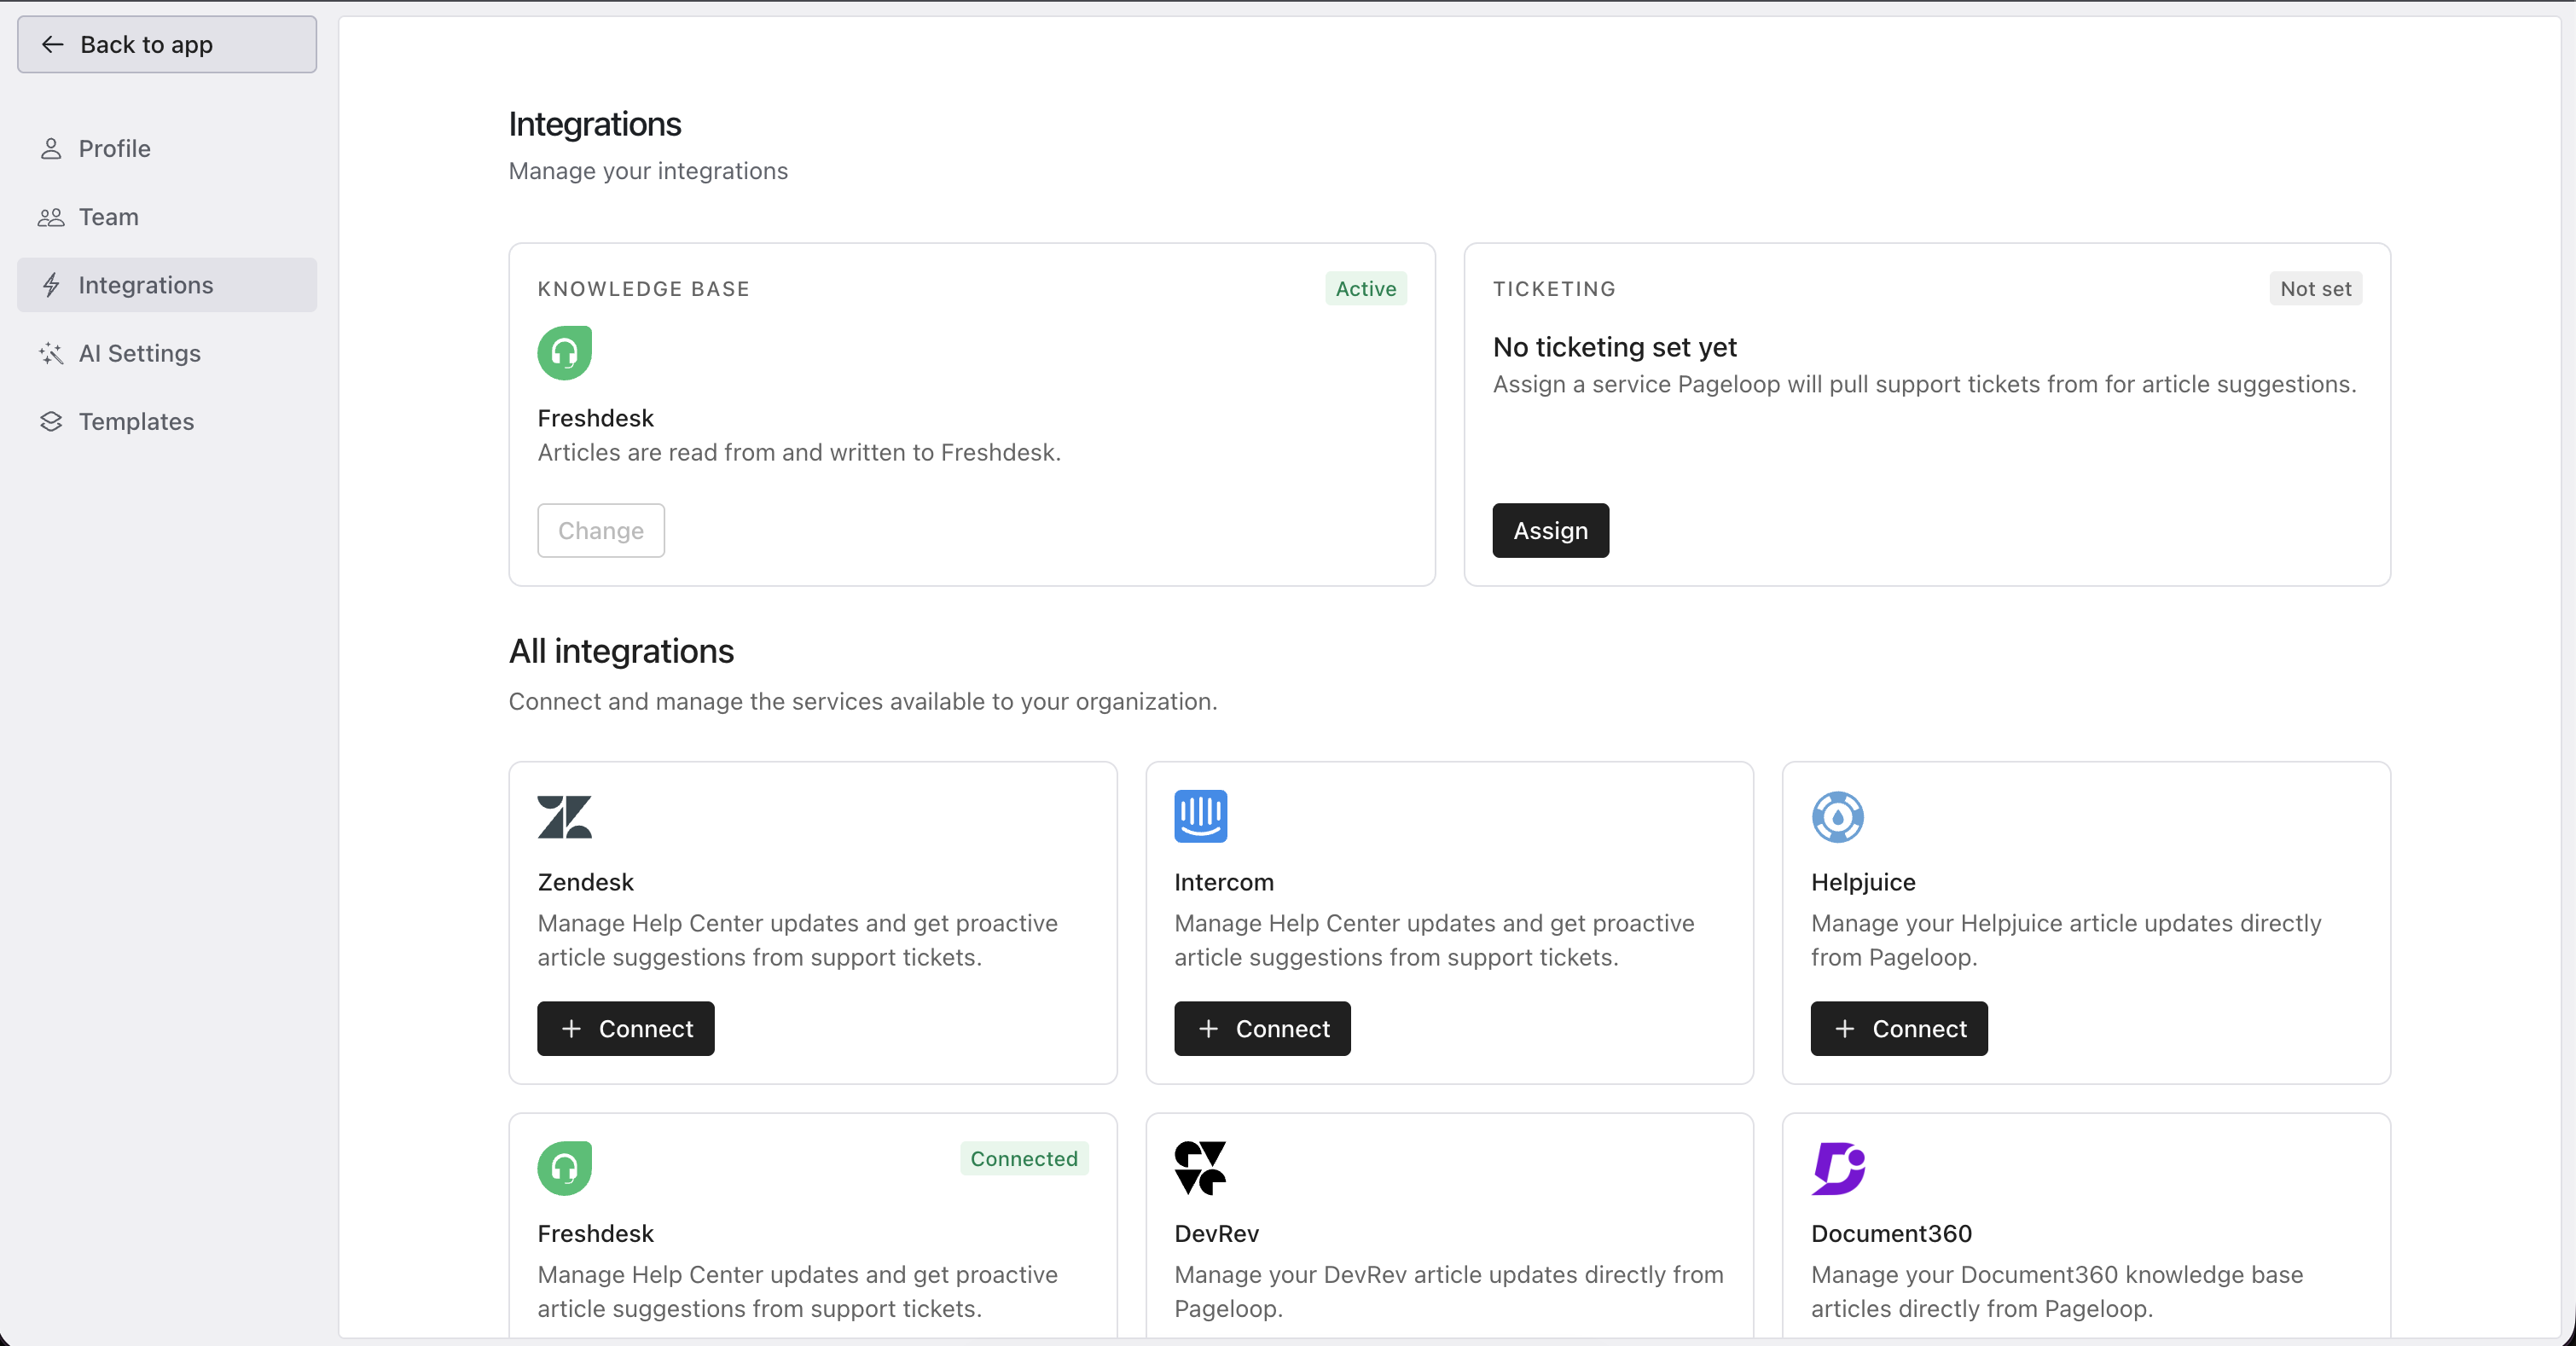Viewport: 2576px width, 1346px height.
Task: Connect the Intercom integration
Action: pos(1262,1028)
